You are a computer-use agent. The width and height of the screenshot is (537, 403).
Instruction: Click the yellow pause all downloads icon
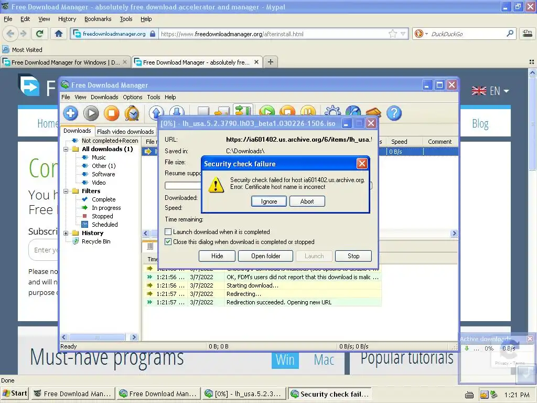pos(308,111)
